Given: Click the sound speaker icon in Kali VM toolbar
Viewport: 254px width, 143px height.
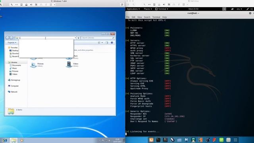Looking at the screenshot, I should point(164,5).
